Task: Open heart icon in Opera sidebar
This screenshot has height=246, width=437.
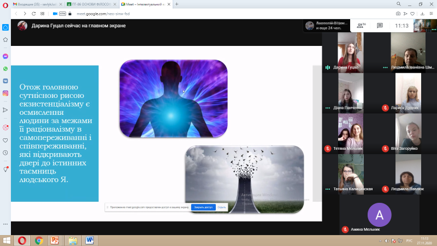Action: click(5, 140)
